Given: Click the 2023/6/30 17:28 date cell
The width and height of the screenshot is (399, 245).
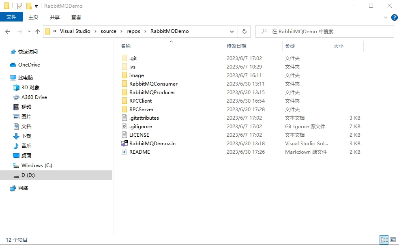Looking at the screenshot, I should tap(246, 110).
